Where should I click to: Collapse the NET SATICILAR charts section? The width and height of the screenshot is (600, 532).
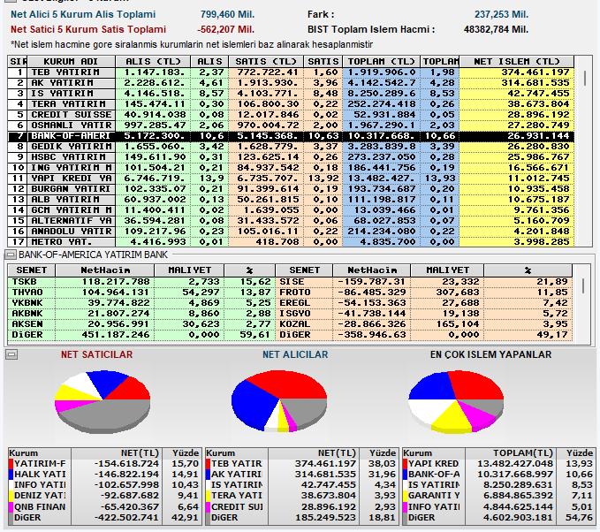[x=11, y=354]
